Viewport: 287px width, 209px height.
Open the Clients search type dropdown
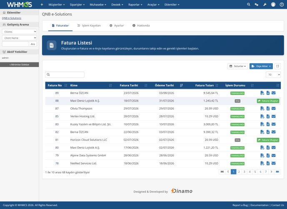[x=20, y=32]
